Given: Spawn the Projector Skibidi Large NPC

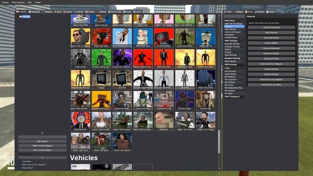Looking at the screenshot, I should pos(101,59).
